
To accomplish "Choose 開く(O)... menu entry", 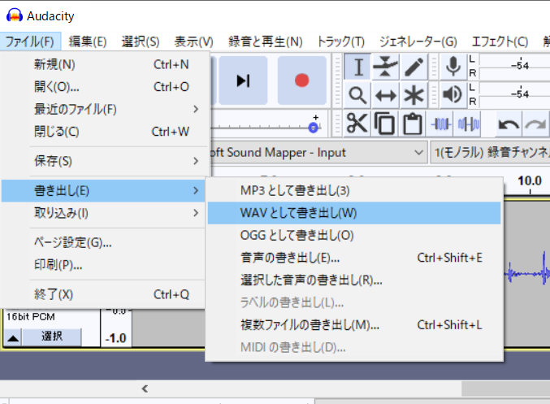I will point(103,87).
